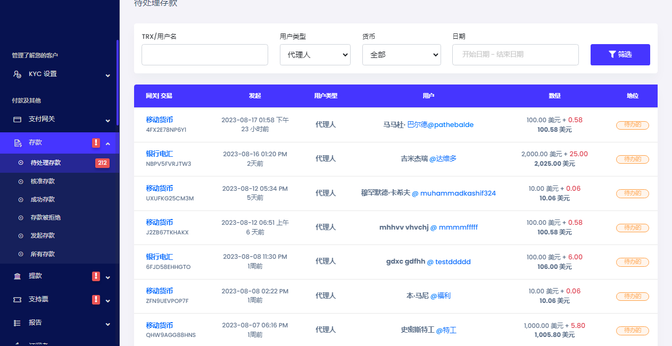672x346 pixels.
Task: Click the 提款 bank building icon
Action: (x=18, y=276)
